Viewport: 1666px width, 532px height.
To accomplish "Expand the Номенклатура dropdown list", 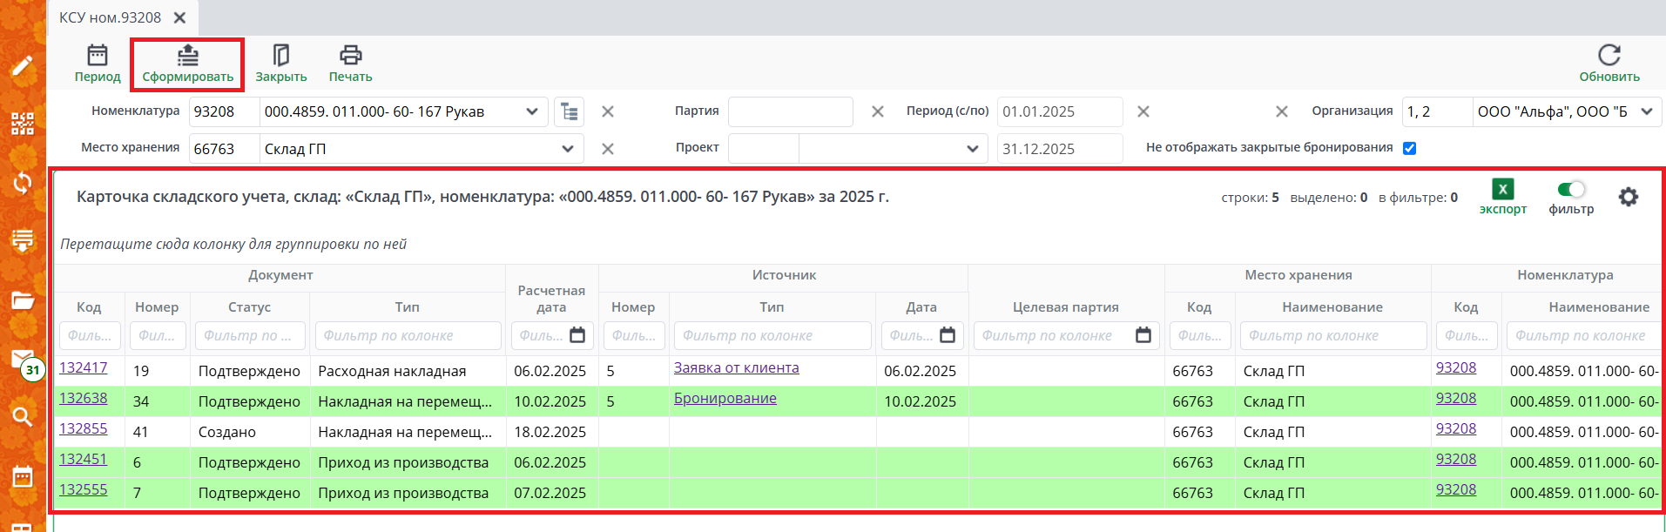I will 531,111.
